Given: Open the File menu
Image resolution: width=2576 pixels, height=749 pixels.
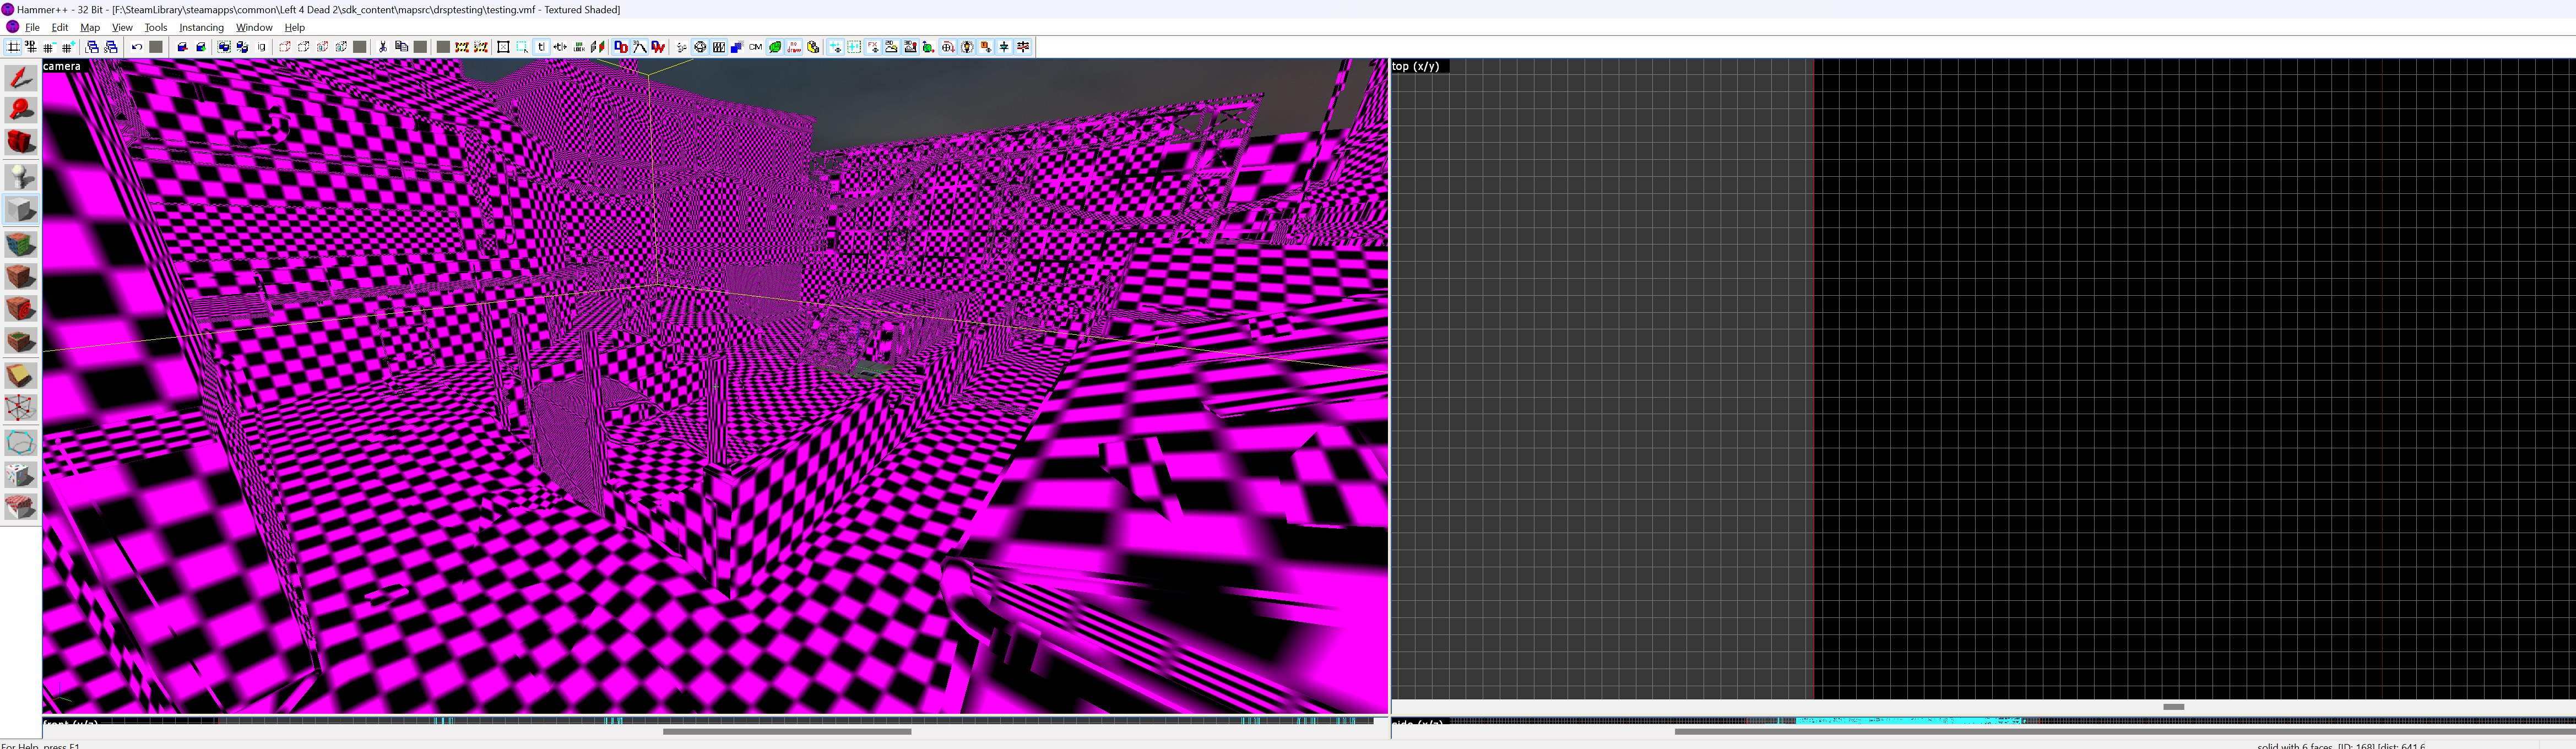Looking at the screenshot, I should click(x=32, y=27).
